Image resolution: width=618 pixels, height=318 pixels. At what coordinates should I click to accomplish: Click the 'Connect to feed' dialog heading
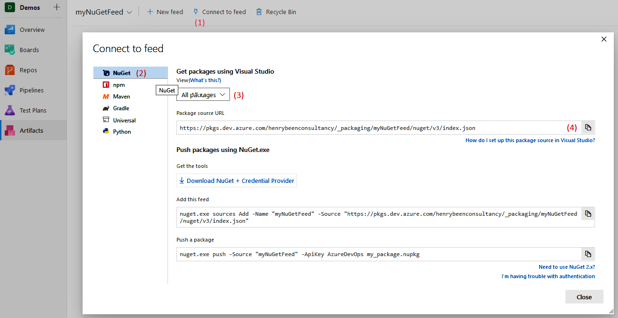tap(128, 48)
